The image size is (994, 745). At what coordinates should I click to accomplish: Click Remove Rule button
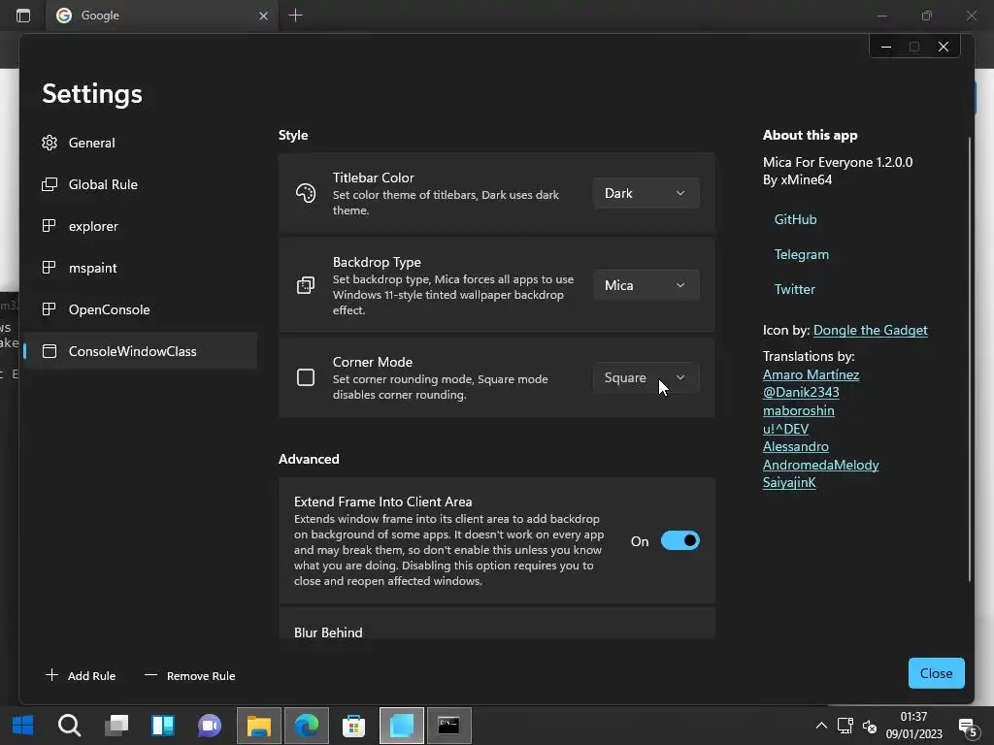pyautogui.click(x=189, y=675)
